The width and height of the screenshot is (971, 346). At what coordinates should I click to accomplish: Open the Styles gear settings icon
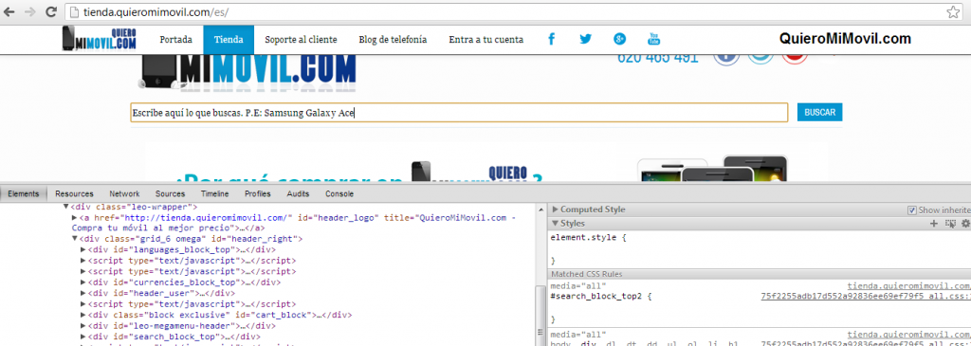click(965, 224)
